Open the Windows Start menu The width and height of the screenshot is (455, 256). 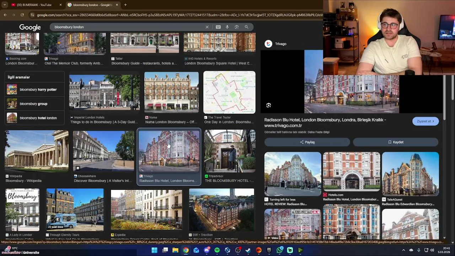pyautogui.click(x=154, y=250)
